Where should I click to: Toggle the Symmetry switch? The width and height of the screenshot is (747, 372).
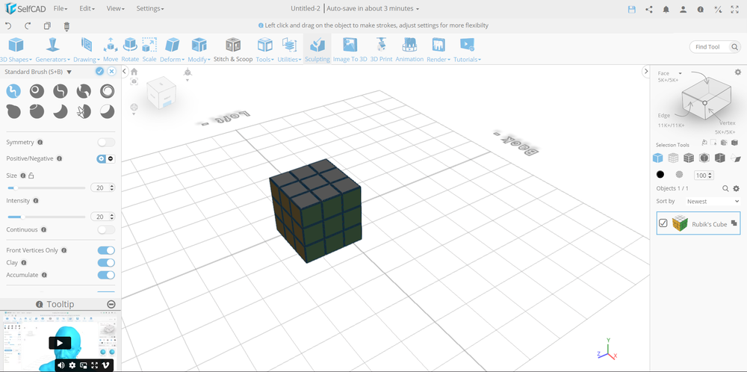pyautogui.click(x=106, y=143)
